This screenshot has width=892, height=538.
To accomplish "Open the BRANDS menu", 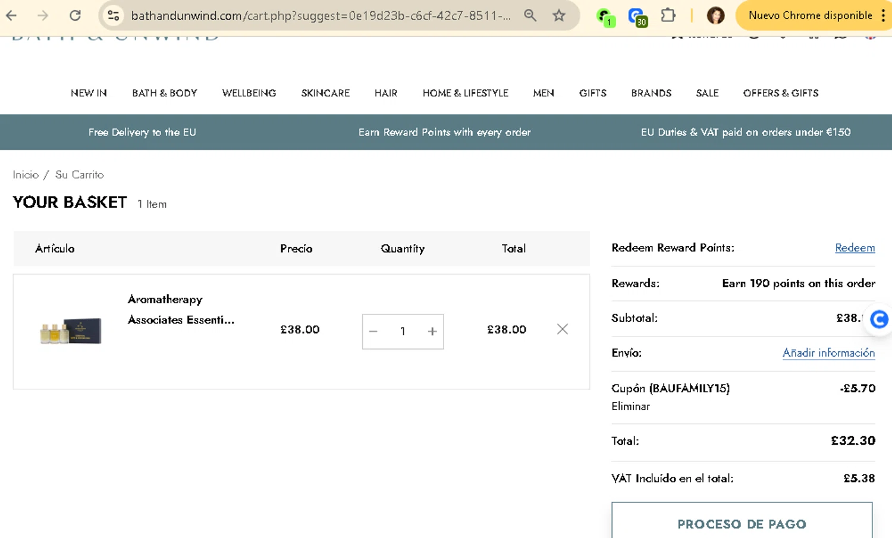I will pyautogui.click(x=651, y=93).
